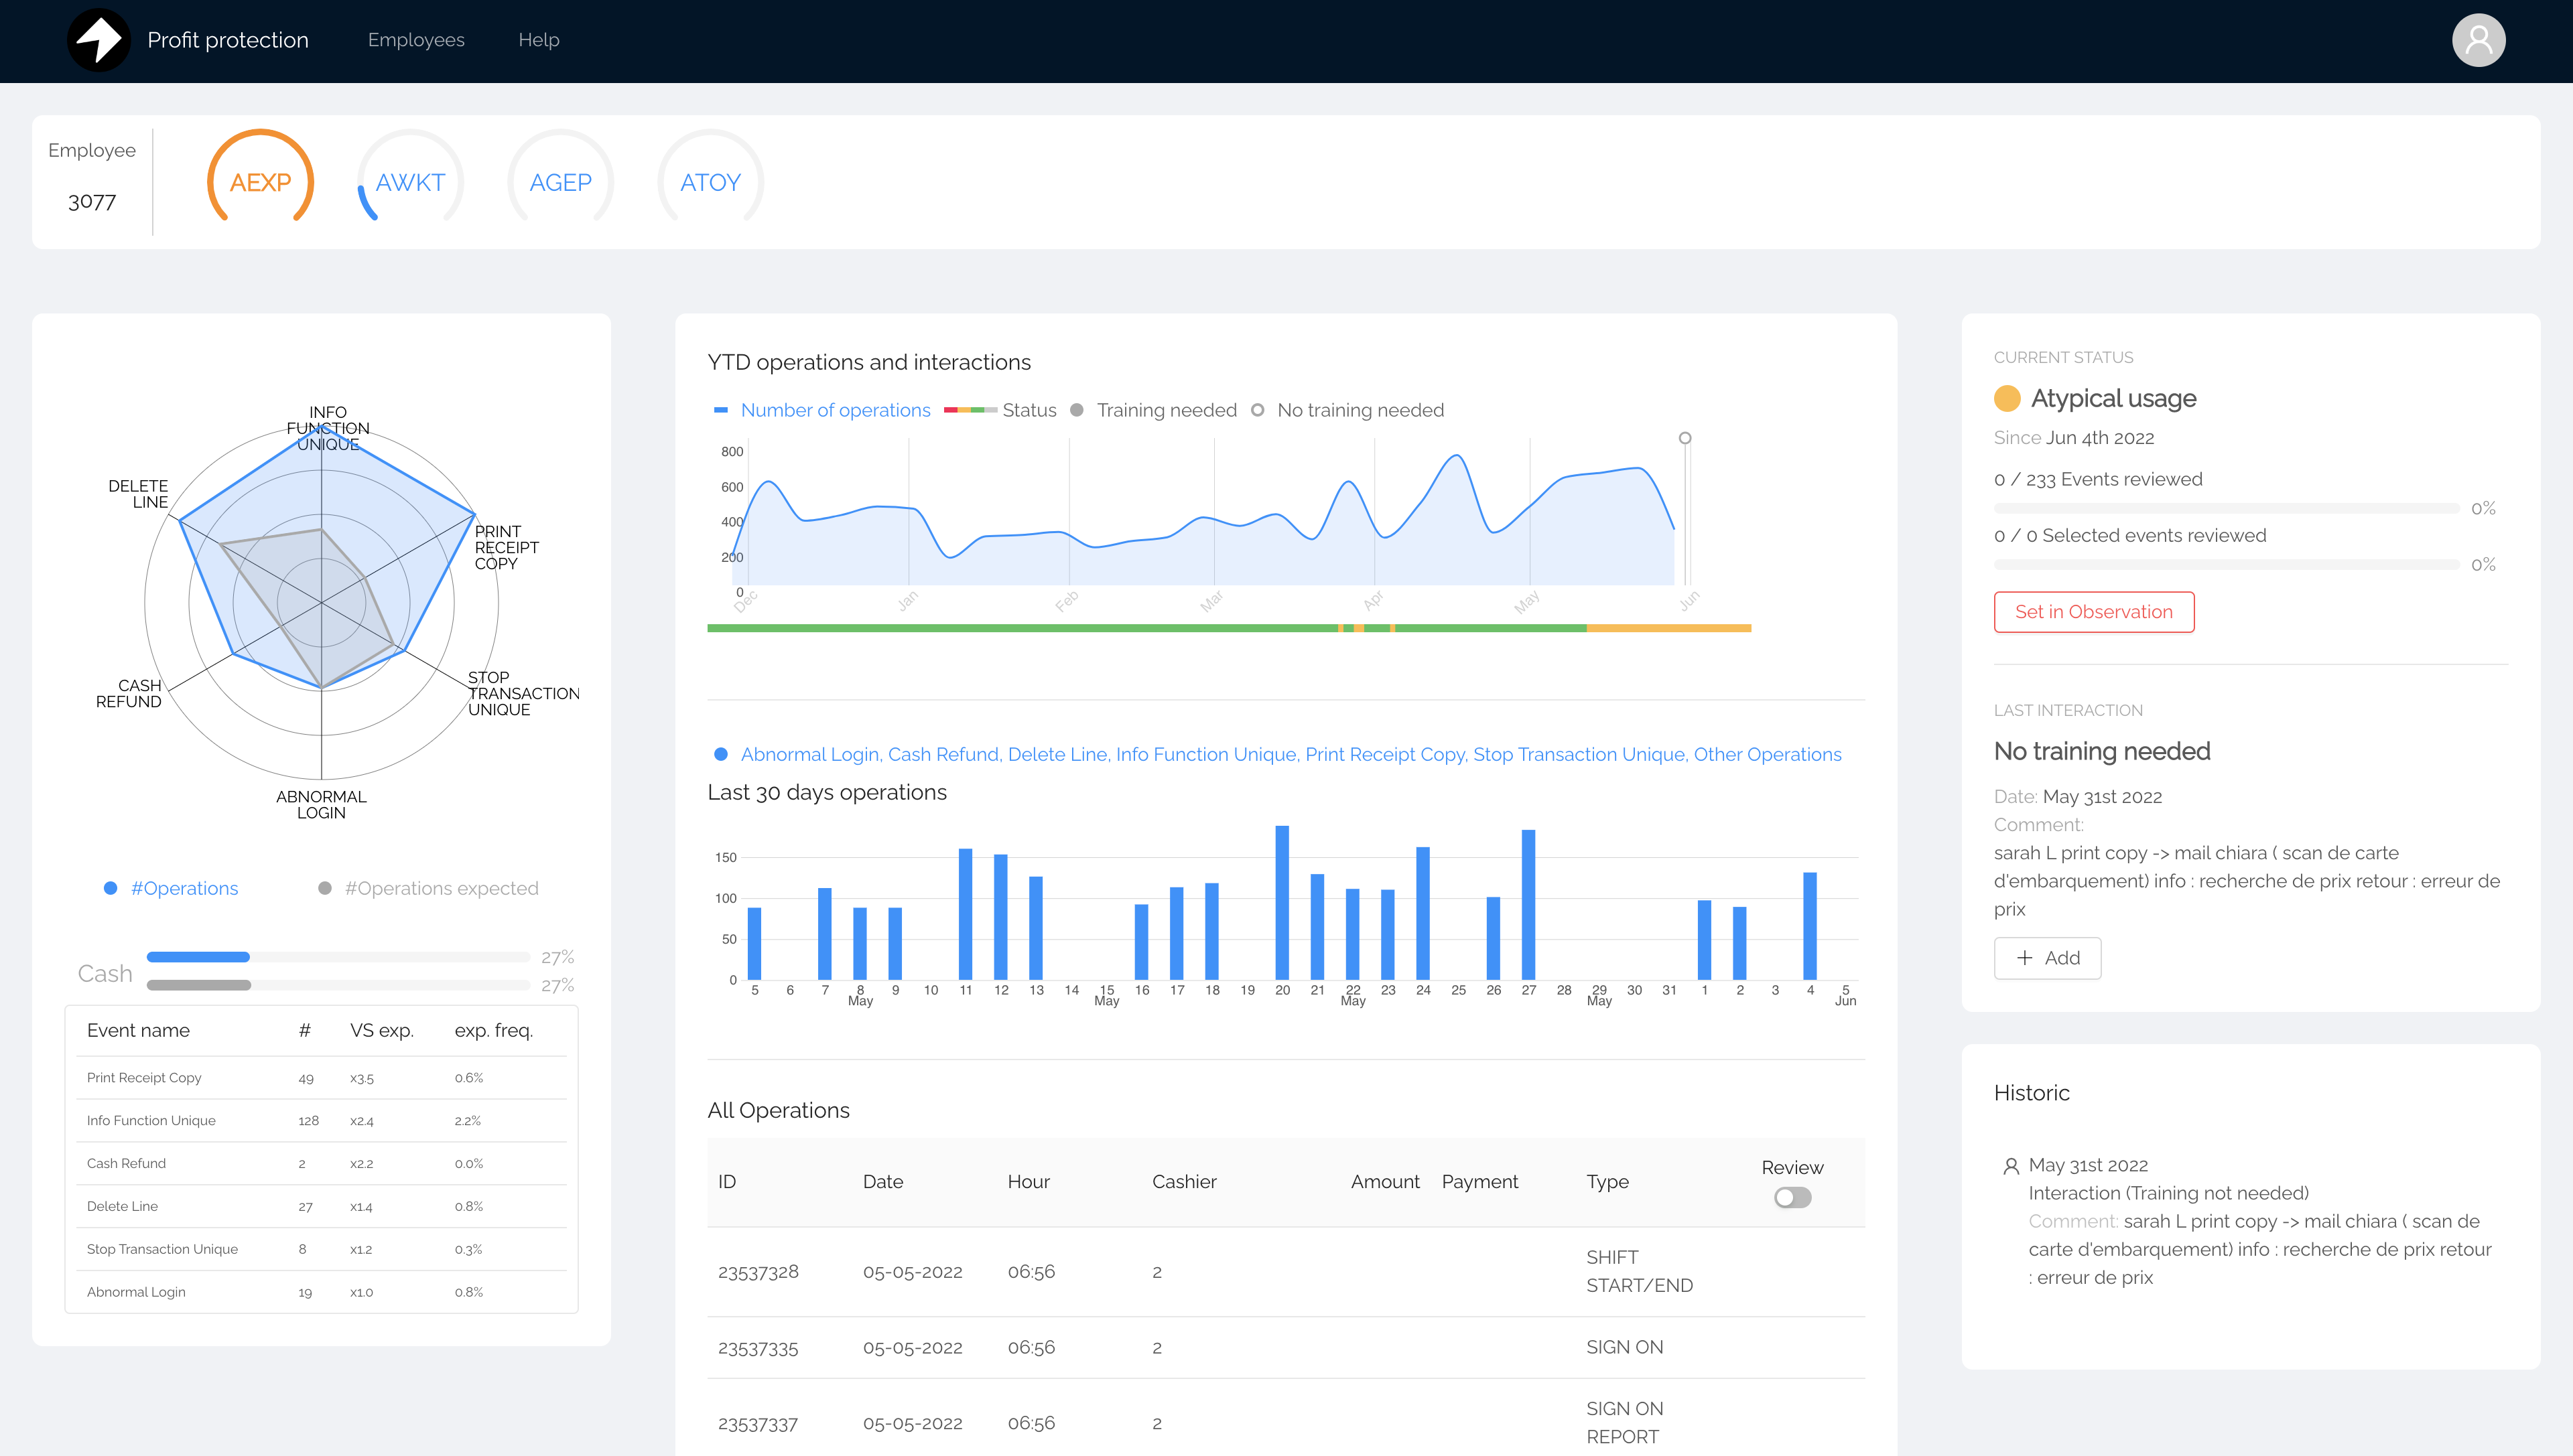
Task: Toggle the No training needed legend entry
Action: (x=1347, y=410)
